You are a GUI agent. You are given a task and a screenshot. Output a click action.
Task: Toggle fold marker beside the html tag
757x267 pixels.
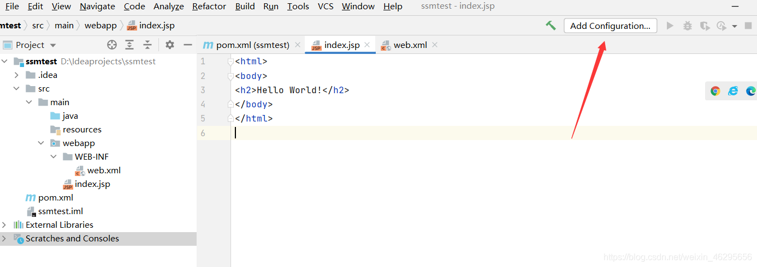[x=230, y=62]
